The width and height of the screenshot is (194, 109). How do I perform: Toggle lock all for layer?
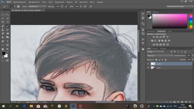[x=166, y=60]
